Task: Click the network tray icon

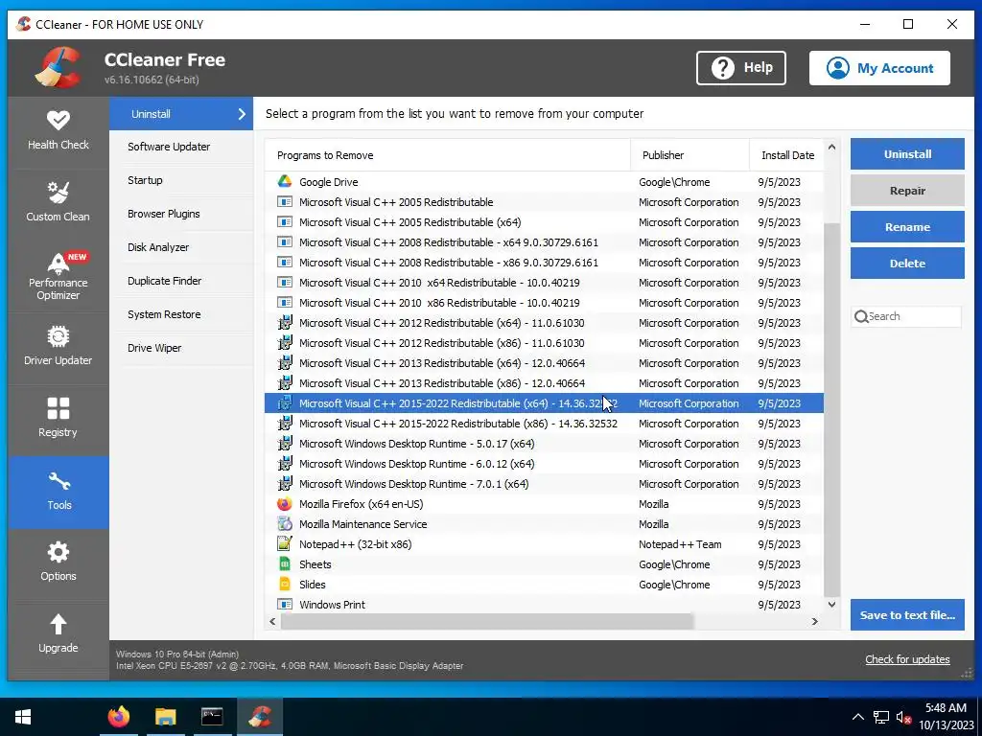Action: 881,717
